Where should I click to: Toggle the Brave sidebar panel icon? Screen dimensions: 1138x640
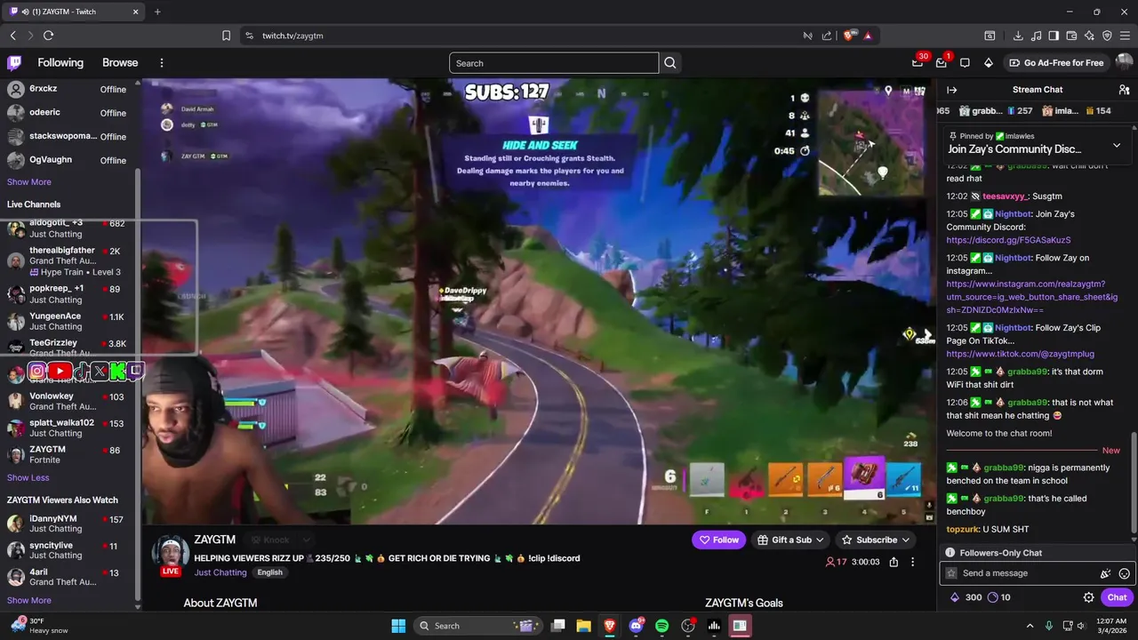[1054, 36]
